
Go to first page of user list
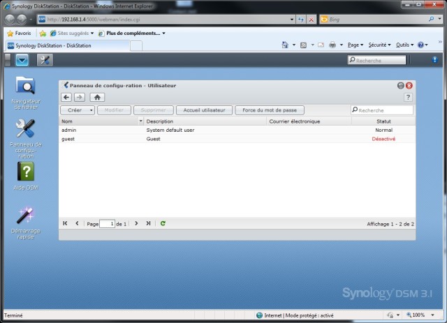click(65, 223)
